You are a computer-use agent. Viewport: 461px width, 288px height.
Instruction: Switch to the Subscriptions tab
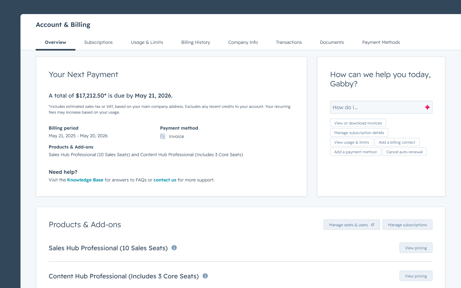pos(98,42)
